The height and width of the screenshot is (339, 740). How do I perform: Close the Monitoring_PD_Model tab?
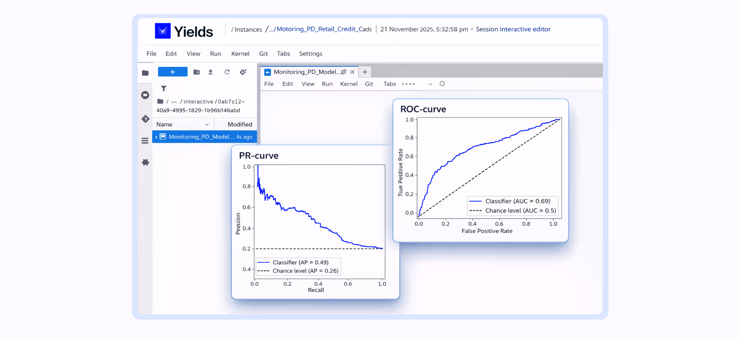coord(352,72)
